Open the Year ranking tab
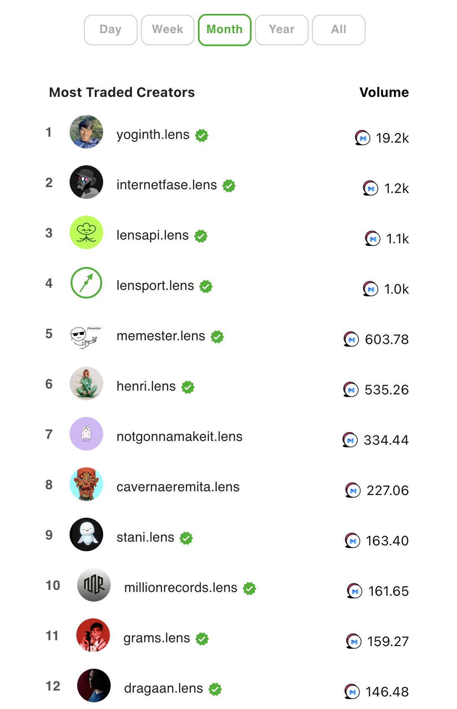Viewport: 457px width, 709px height. click(x=282, y=30)
